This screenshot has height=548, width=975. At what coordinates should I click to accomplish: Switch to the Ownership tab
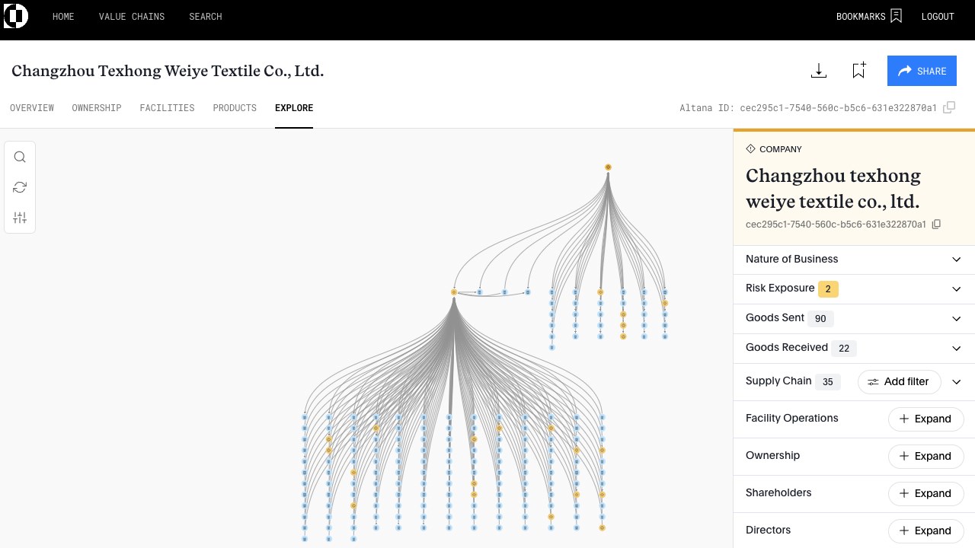[x=97, y=108]
